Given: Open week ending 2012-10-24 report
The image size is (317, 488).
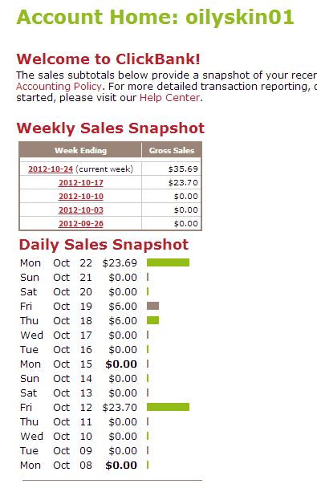Looking at the screenshot, I should (51, 169).
